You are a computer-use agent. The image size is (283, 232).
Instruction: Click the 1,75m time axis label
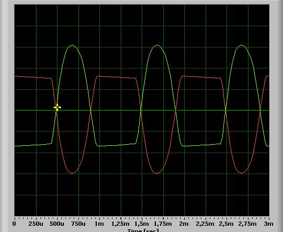click(x=163, y=224)
